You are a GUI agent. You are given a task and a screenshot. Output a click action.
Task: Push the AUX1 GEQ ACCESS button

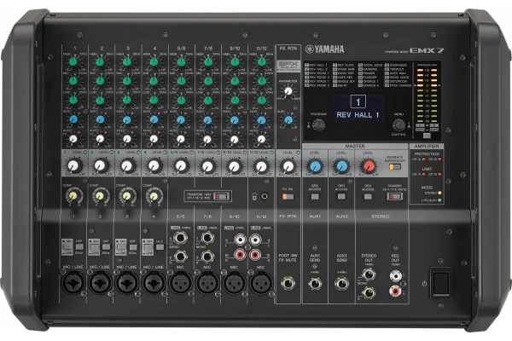(315, 197)
